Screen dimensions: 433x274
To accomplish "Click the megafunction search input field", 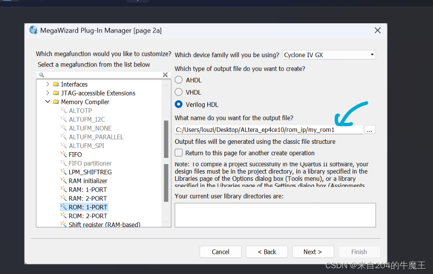I will 103,75.
